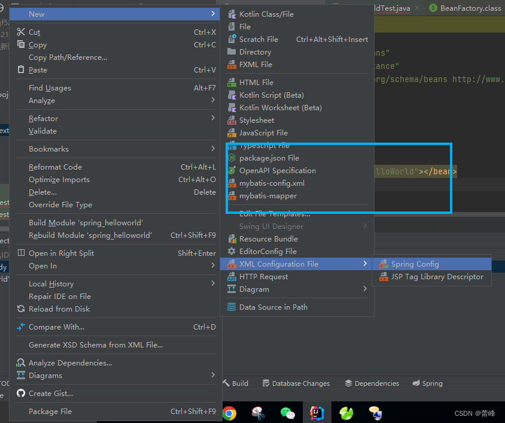Click the Open in Right Split icon
The height and width of the screenshot is (423, 505).
21,253
